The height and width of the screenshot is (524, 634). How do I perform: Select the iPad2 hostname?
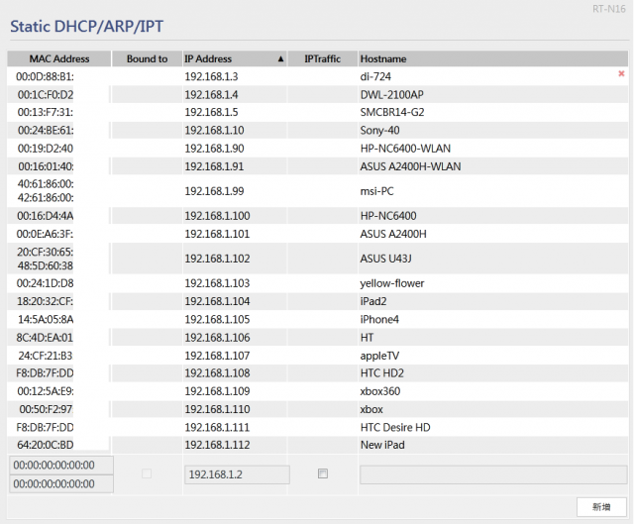pos(373,301)
